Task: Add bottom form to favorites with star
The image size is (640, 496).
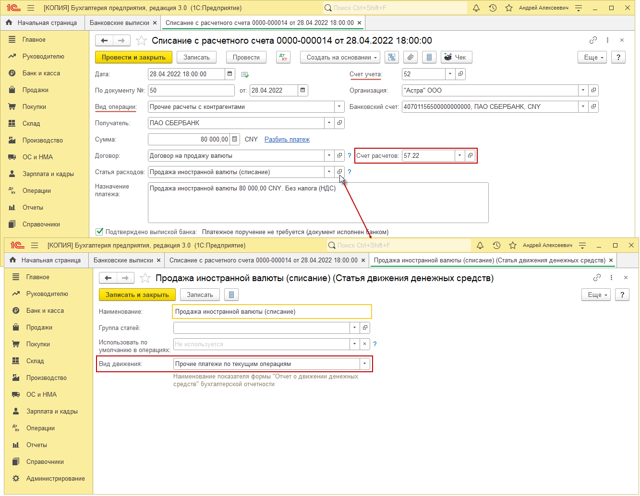Action: click(145, 278)
